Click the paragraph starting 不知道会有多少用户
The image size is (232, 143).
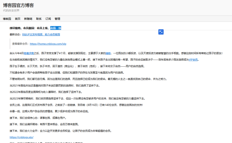coord(67,73)
